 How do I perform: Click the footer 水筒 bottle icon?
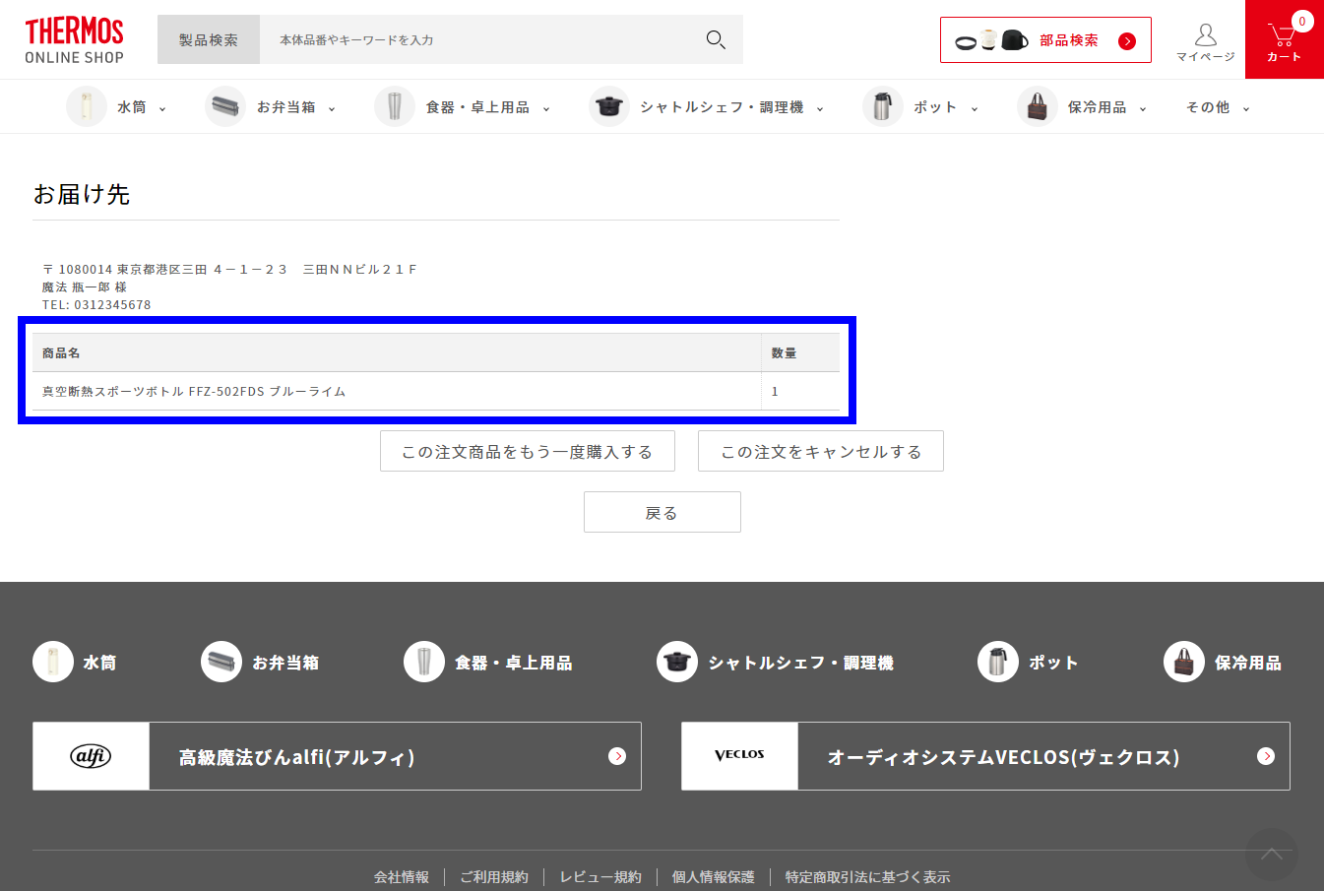coord(53,662)
